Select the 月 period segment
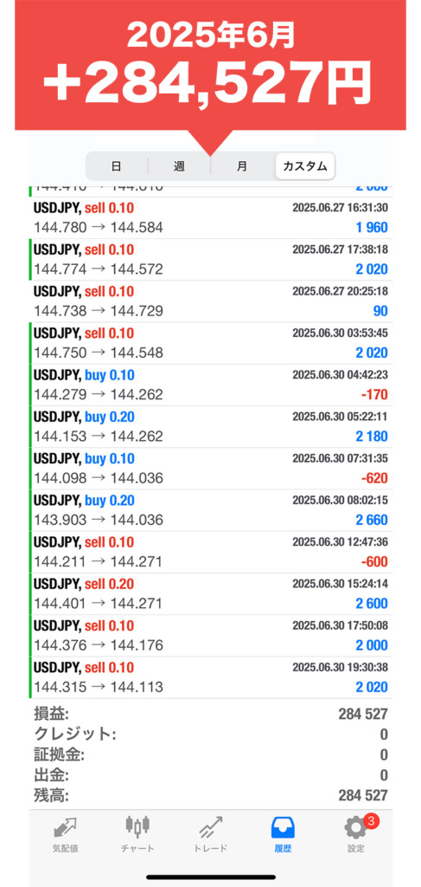This screenshot has height=887, width=421. [x=241, y=166]
